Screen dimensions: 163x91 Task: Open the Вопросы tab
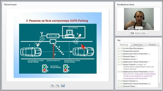(152, 44)
